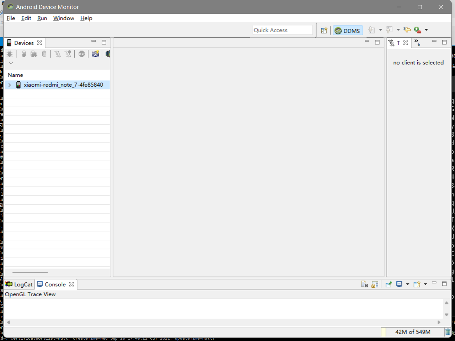Image resolution: width=455 pixels, height=341 pixels.
Task: Click the console vertical scroll down arrow
Action: (x=446, y=315)
